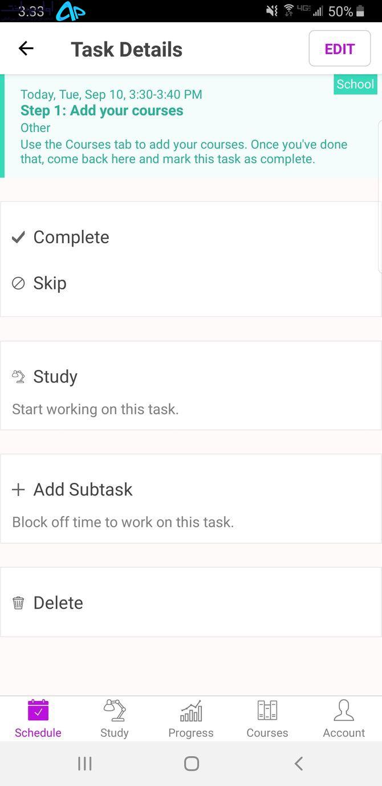The width and height of the screenshot is (382, 786).
Task: Select the Delete option
Action: [191, 602]
